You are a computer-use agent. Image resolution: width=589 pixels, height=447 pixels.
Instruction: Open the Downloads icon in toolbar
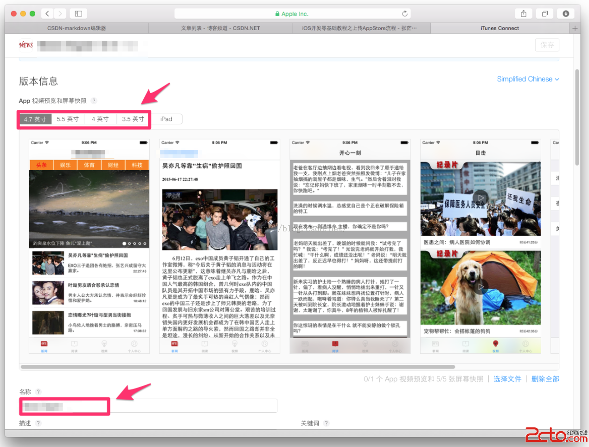pos(566,13)
